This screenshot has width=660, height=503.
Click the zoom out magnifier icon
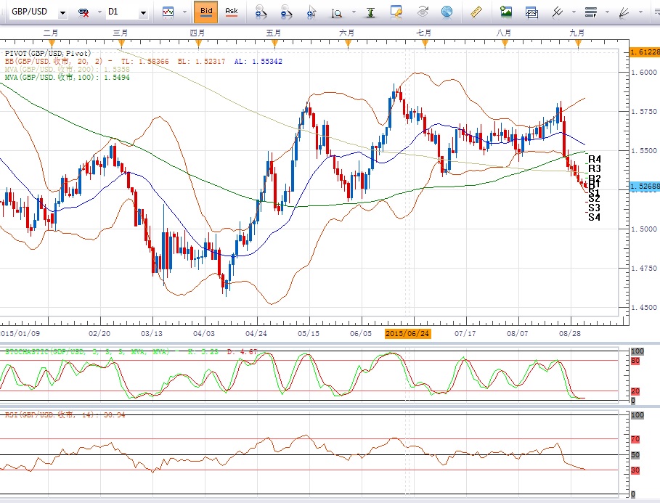coord(286,12)
